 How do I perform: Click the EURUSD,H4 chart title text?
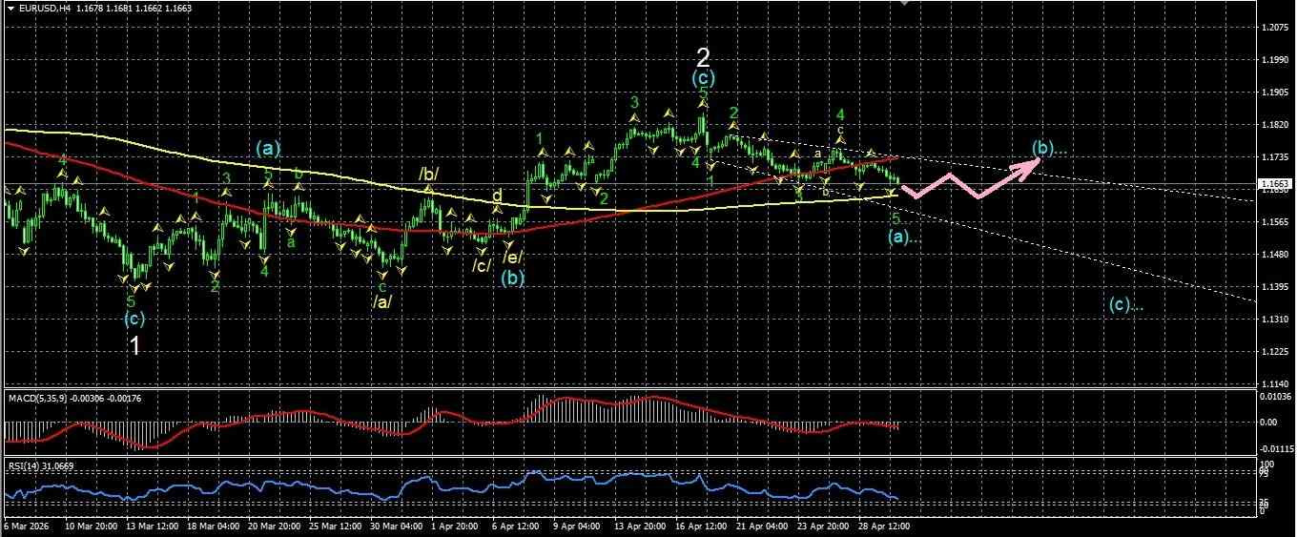tap(44, 8)
